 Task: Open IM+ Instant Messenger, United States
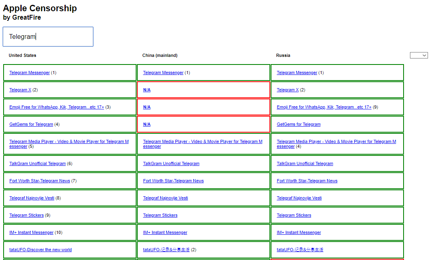(31, 233)
